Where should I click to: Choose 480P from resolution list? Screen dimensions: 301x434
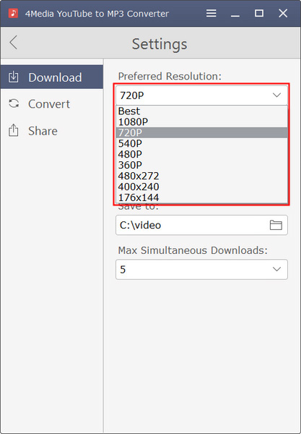202,154
